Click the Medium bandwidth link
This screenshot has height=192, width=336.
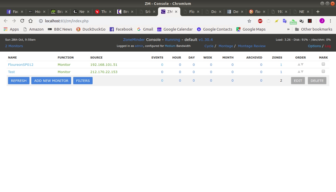(170, 46)
